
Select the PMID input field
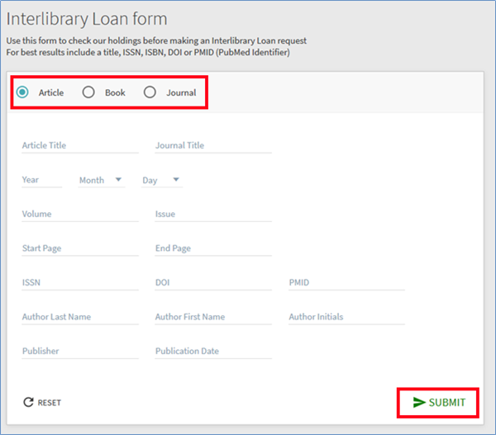346,283
